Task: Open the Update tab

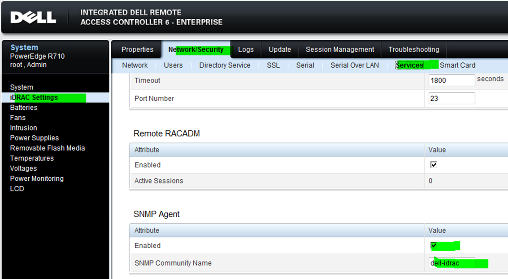Action: pos(280,49)
